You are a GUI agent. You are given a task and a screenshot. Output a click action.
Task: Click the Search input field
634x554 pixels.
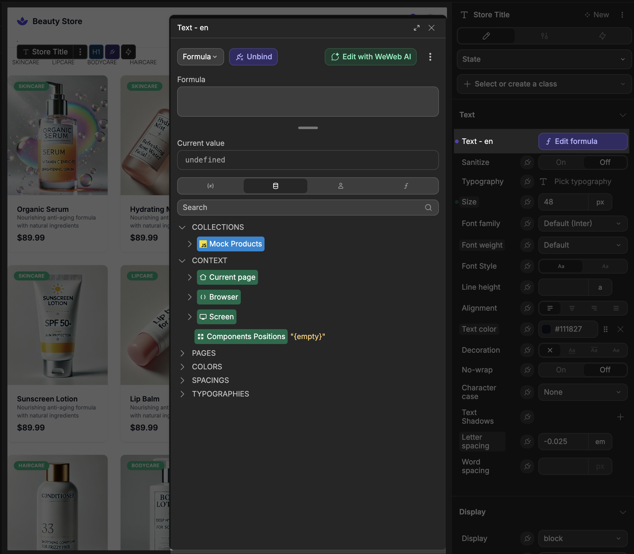click(303, 208)
